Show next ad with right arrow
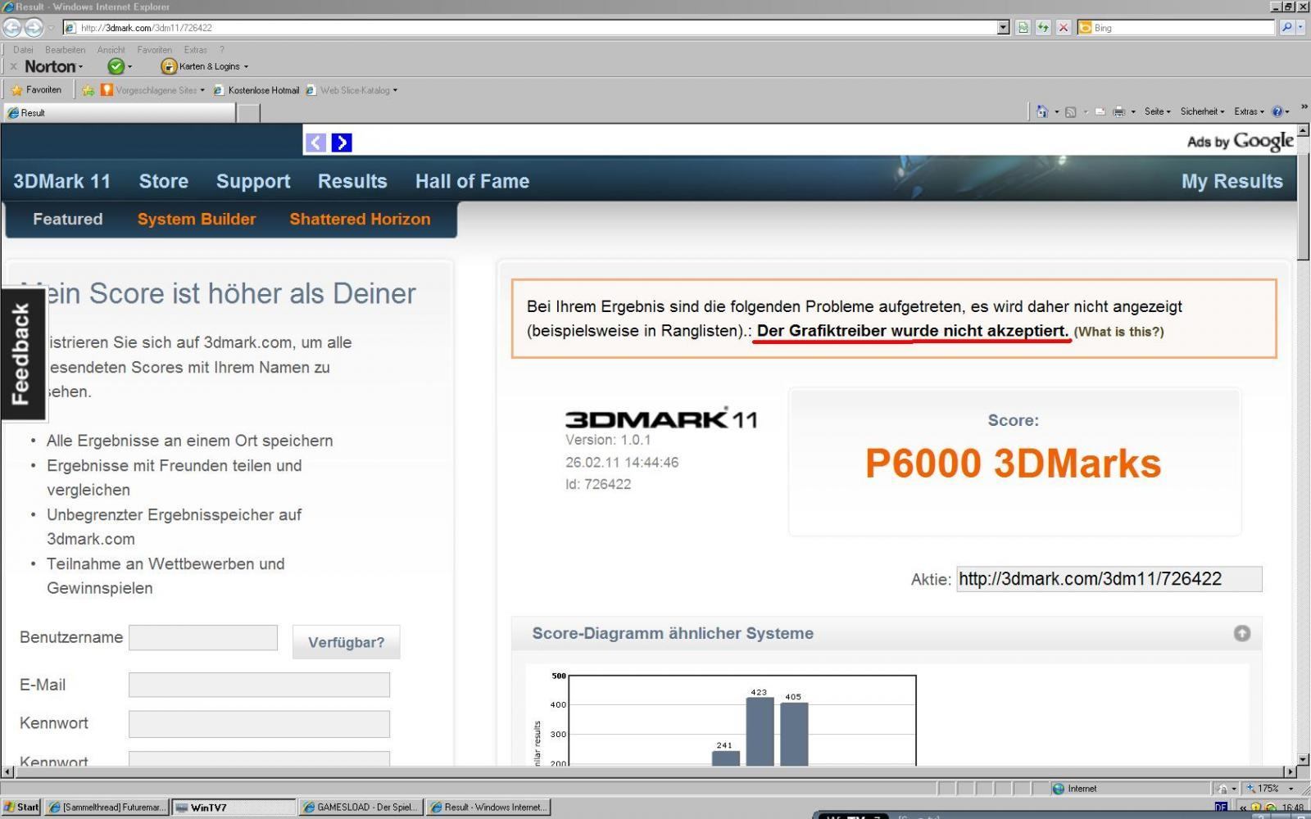This screenshot has height=819, width=1311. [342, 143]
